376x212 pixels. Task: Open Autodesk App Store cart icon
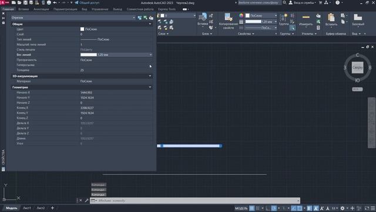[x=320, y=2]
